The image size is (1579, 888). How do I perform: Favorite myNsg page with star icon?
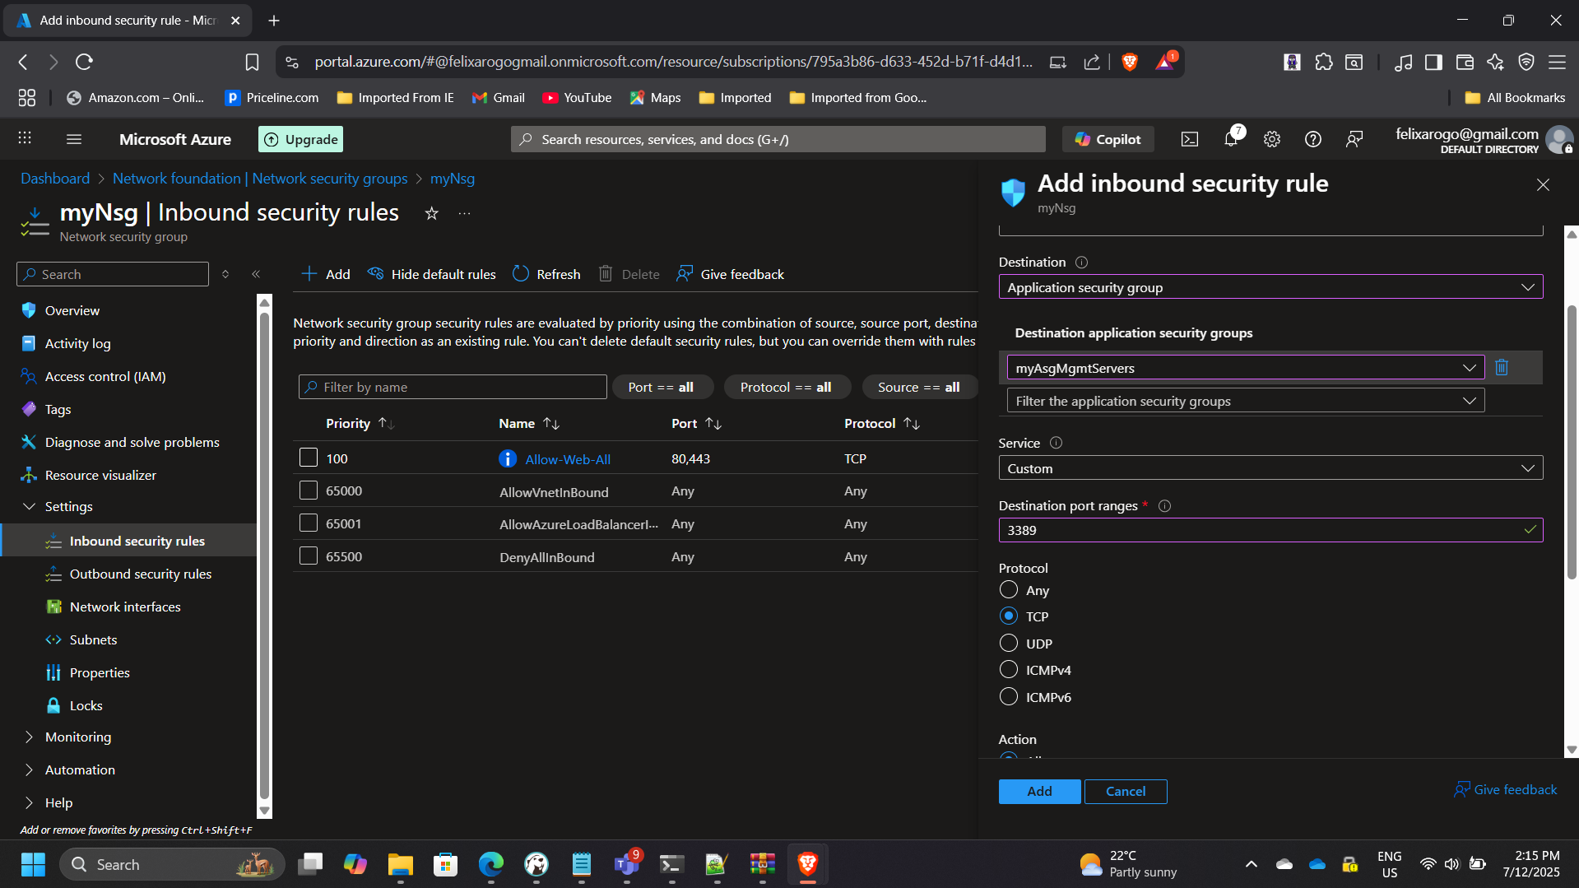pos(431,214)
